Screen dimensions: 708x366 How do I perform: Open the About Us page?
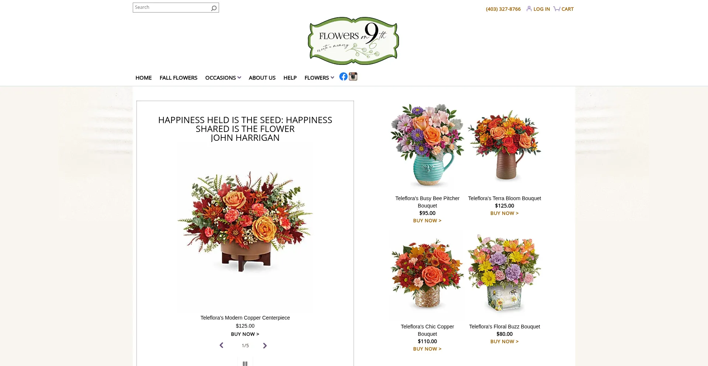[262, 78]
